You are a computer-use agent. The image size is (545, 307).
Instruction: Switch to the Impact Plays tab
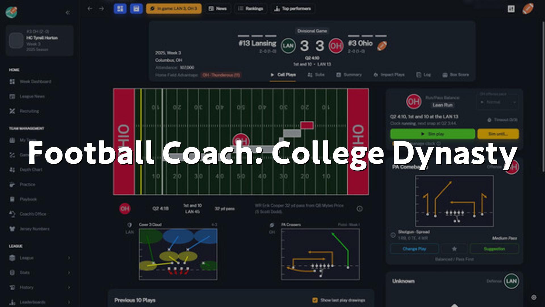click(x=389, y=75)
